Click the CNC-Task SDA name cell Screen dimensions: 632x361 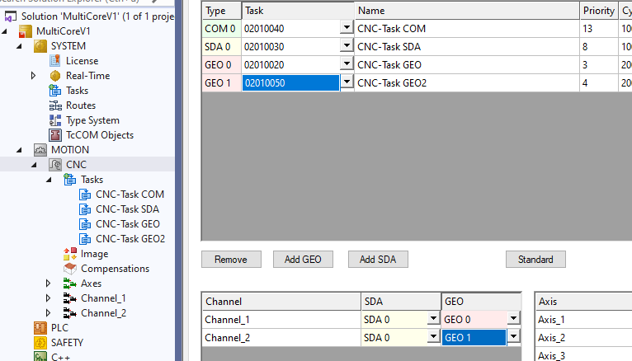[467, 47]
